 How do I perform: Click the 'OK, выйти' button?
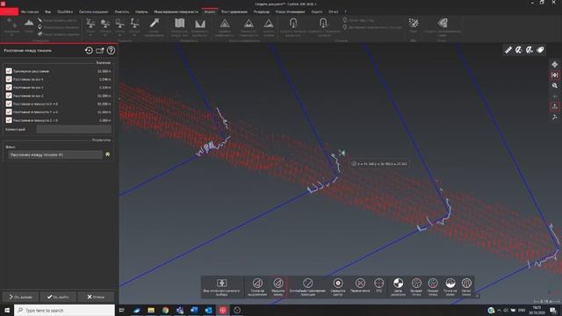[58, 297]
